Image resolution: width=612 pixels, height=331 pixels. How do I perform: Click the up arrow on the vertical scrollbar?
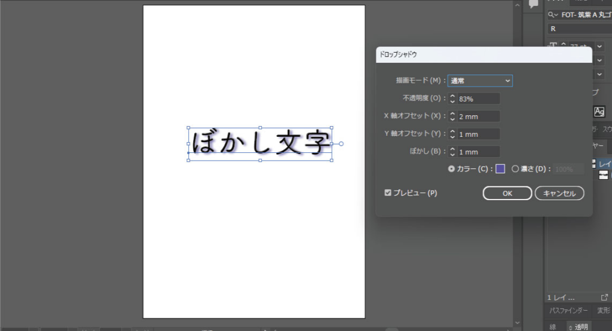click(518, 5)
